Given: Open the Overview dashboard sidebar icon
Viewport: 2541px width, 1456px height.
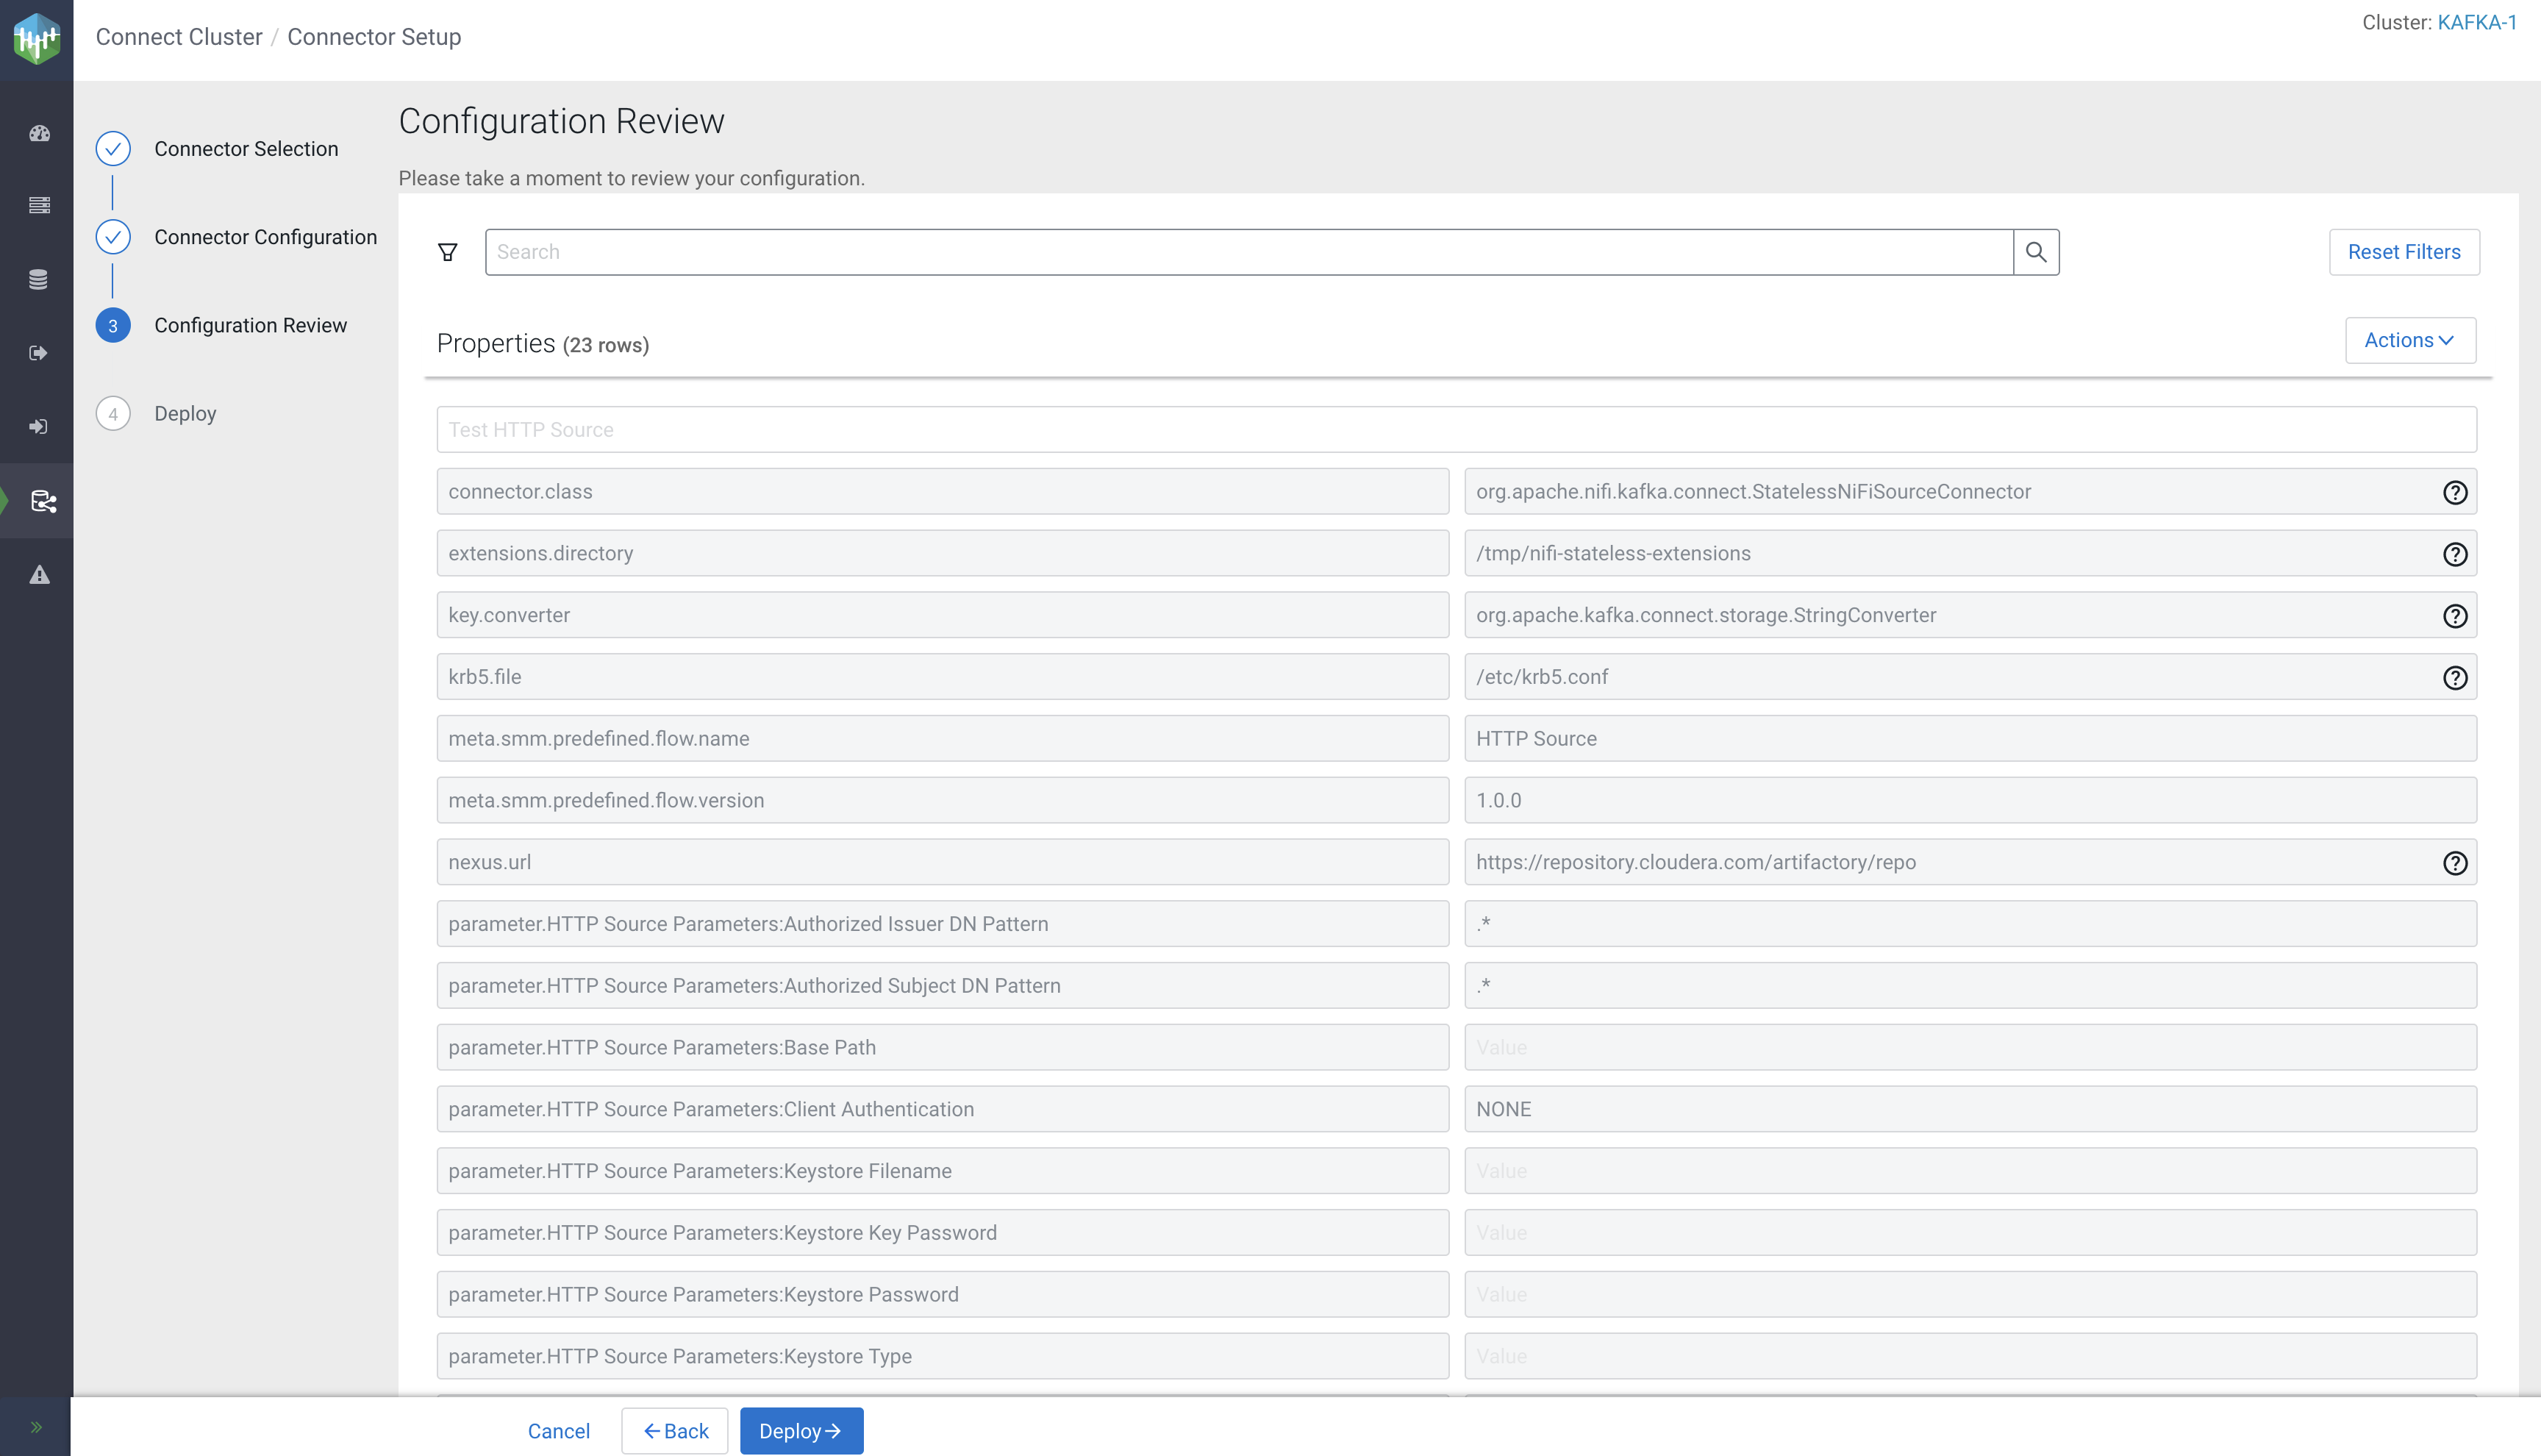Looking at the screenshot, I should pyautogui.click(x=39, y=133).
